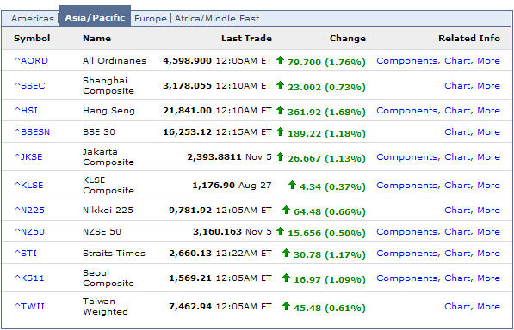The image size is (514, 330).
Task: Open the ^AORD symbol link
Action: [x=31, y=61]
